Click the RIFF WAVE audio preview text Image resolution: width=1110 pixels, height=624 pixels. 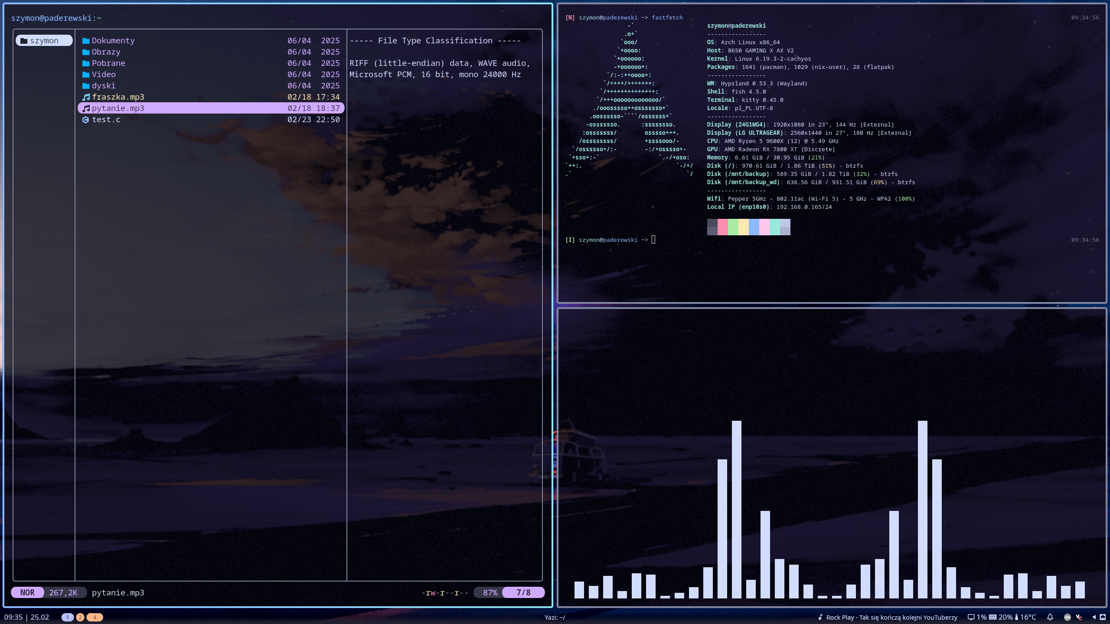point(440,69)
